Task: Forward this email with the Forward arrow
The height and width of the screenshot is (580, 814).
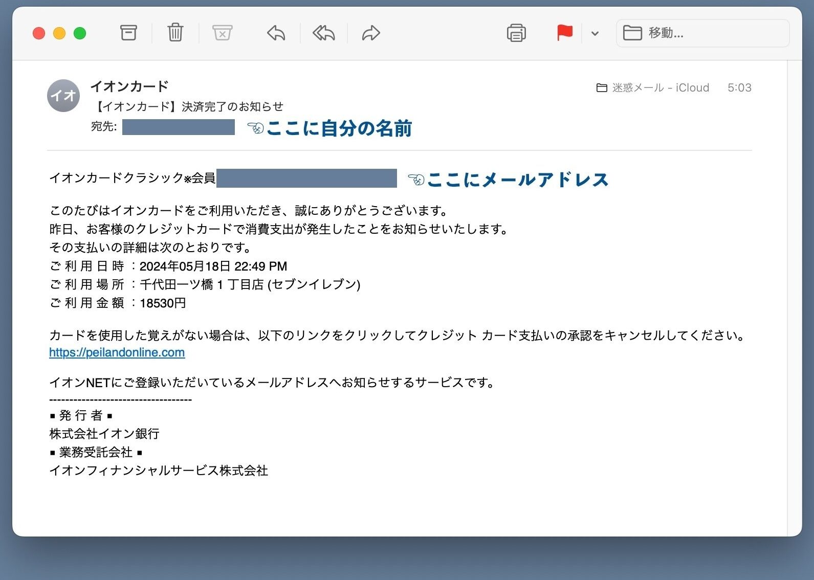Action: (371, 33)
